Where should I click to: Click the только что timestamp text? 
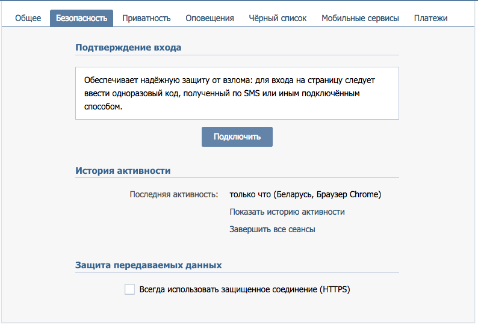click(x=250, y=194)
